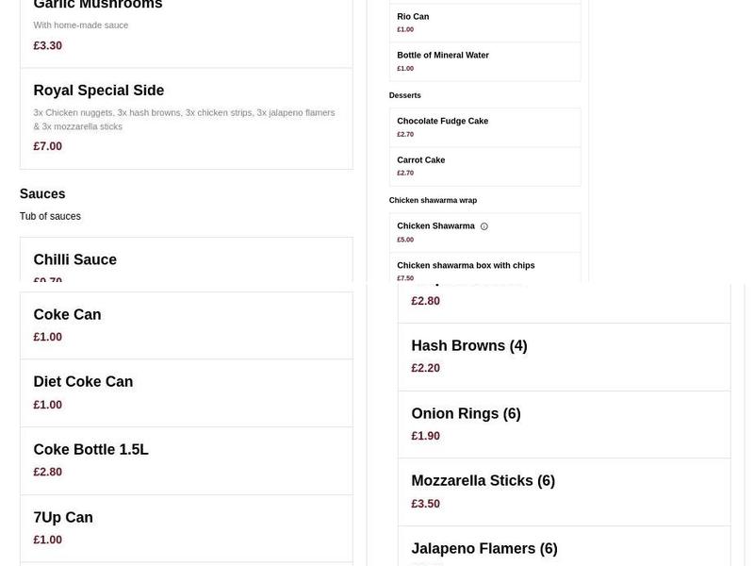Viewport: 754px width, 566px height.
Task: Add Chocolate Fudge Cake dessert
Action: click(x=484, y=127)
